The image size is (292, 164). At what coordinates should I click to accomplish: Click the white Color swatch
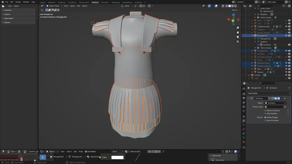tap(117, 157)
